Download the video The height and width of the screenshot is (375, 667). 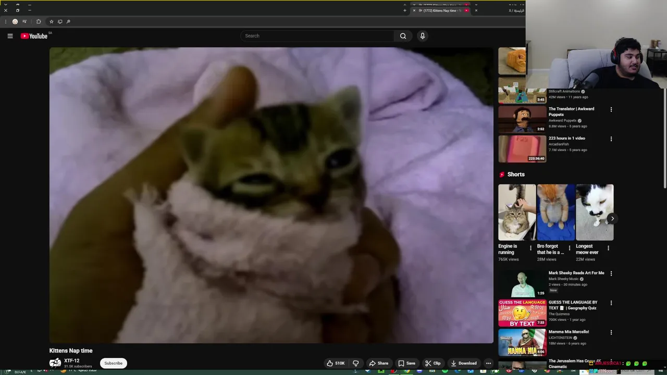pyautogui.click(x=464, y=363)
